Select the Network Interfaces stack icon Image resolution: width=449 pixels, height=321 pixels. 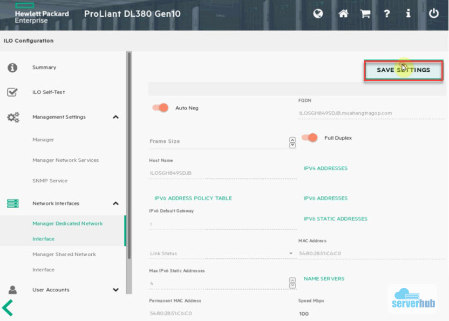[x=13, y=203]
